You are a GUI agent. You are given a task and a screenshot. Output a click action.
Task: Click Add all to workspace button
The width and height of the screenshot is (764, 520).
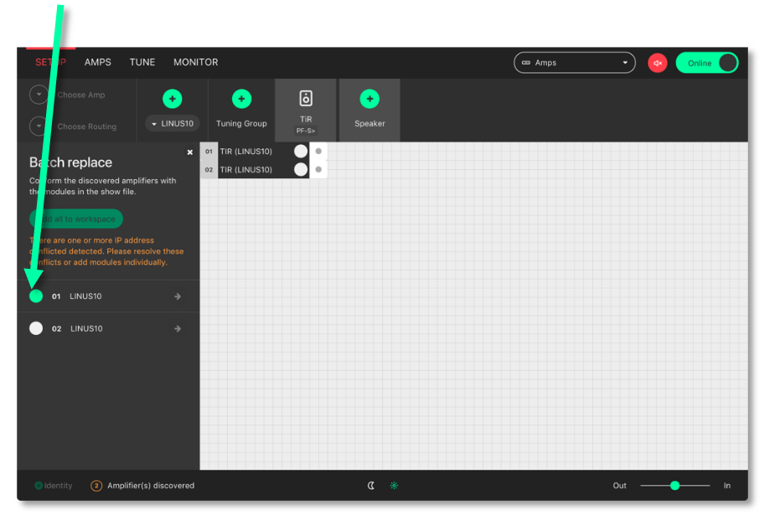[76, 219]
